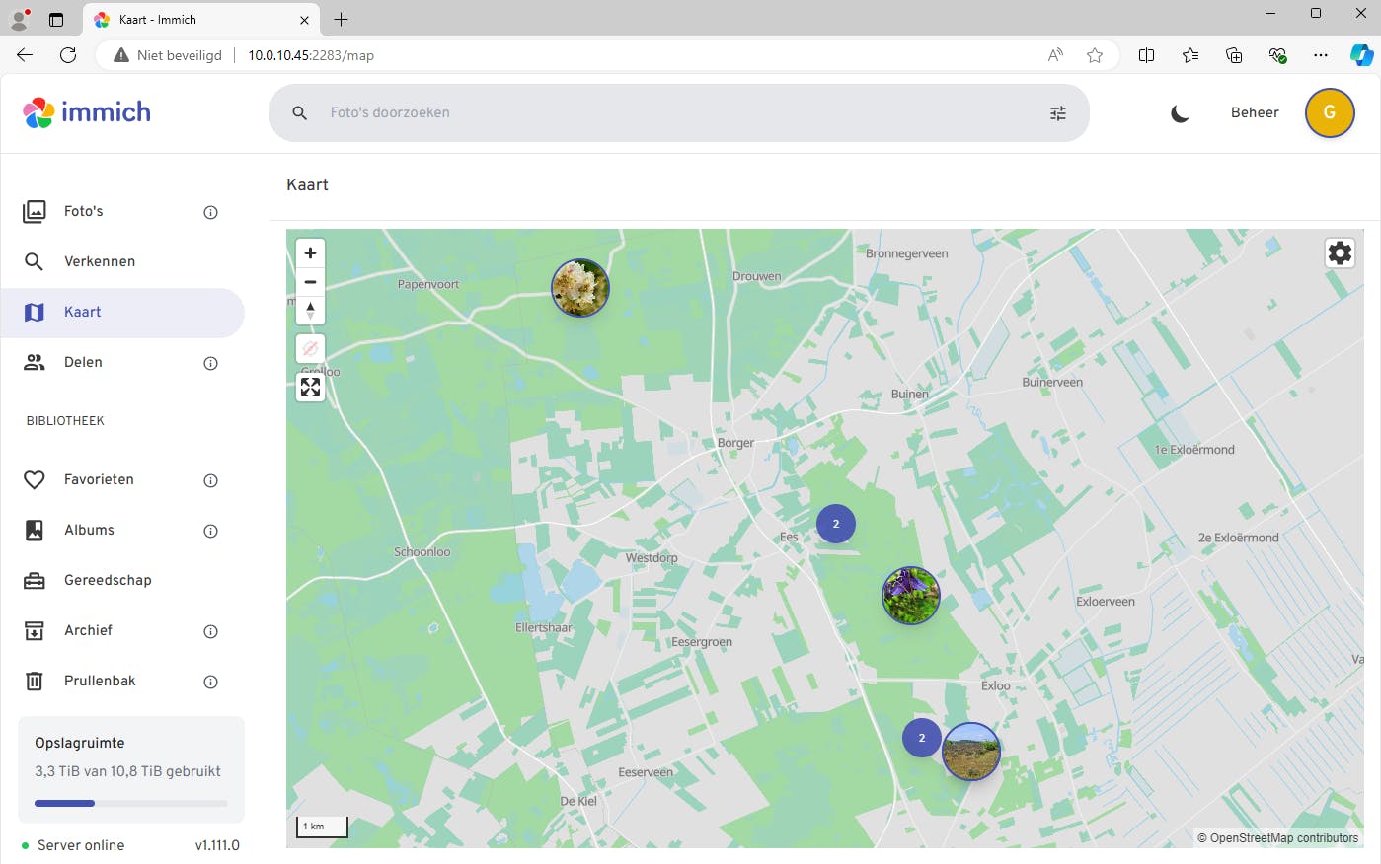This screenshot has height=864, width=1381.
Task: Open browser Collections
Action: pos(1234,55)
